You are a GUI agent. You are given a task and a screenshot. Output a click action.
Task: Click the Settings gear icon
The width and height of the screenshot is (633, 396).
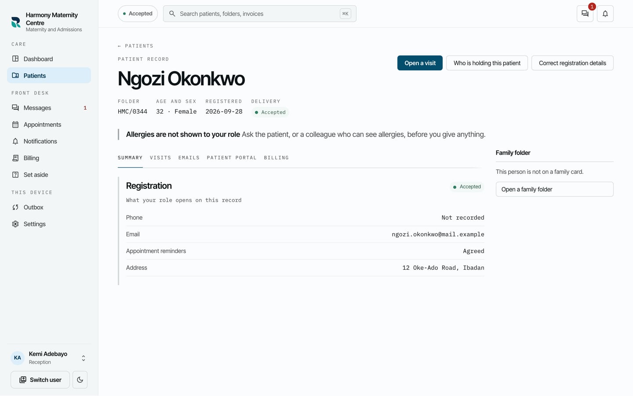(x=15, y=224)
